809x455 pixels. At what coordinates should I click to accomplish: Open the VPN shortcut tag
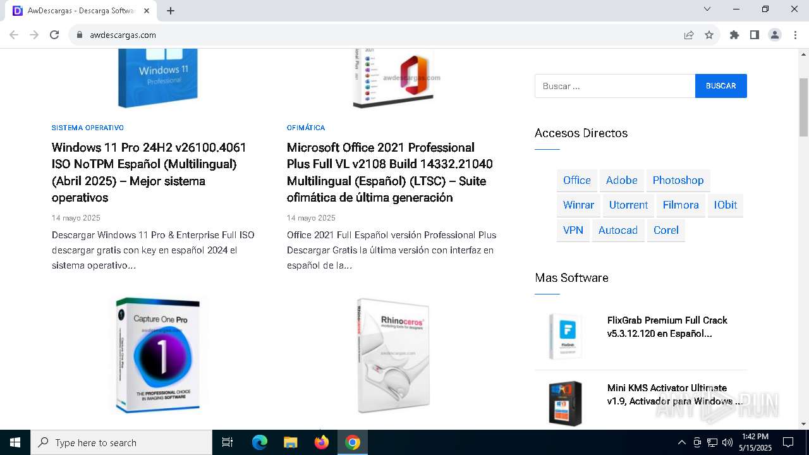[573, 230]
